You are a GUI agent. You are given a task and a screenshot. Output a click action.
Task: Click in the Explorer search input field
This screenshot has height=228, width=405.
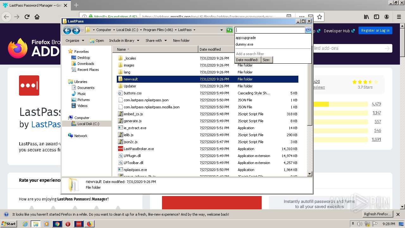pos(270,30)
